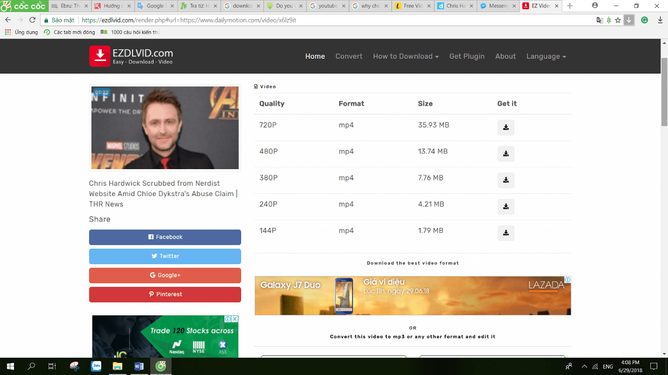Open a new browser tab

click(570, 6)
